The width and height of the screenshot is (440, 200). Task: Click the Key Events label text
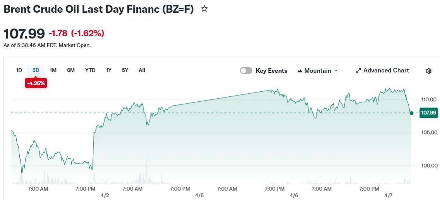[x=271, y=71]
